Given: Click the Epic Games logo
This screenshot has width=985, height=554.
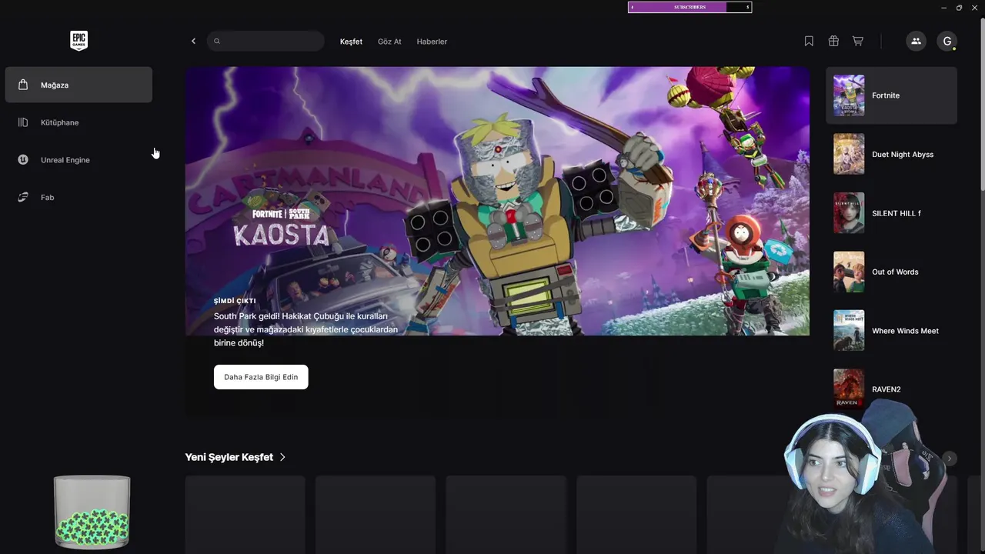Looking at the screenshot, I should (78, 41).
